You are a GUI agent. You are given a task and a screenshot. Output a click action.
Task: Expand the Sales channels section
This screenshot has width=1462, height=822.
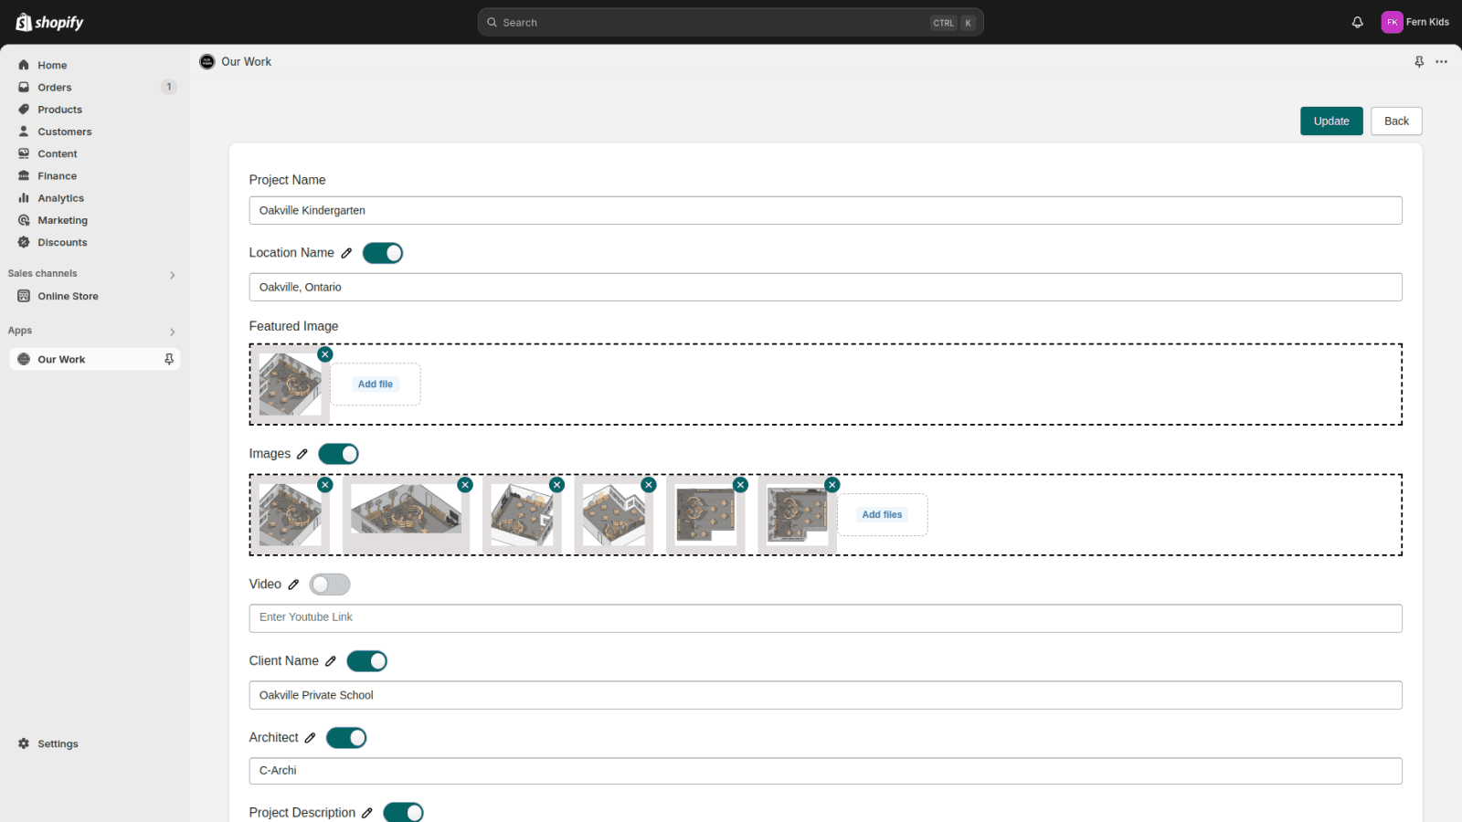[172, 274]
